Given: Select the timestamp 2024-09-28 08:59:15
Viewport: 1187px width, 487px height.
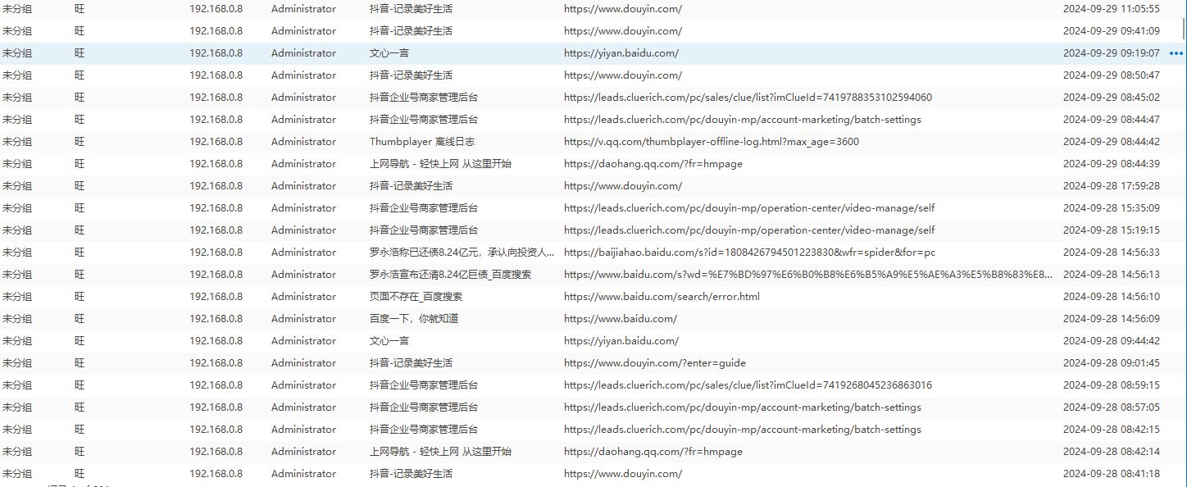Looking at the screenshot, I should coord(1111,385).
